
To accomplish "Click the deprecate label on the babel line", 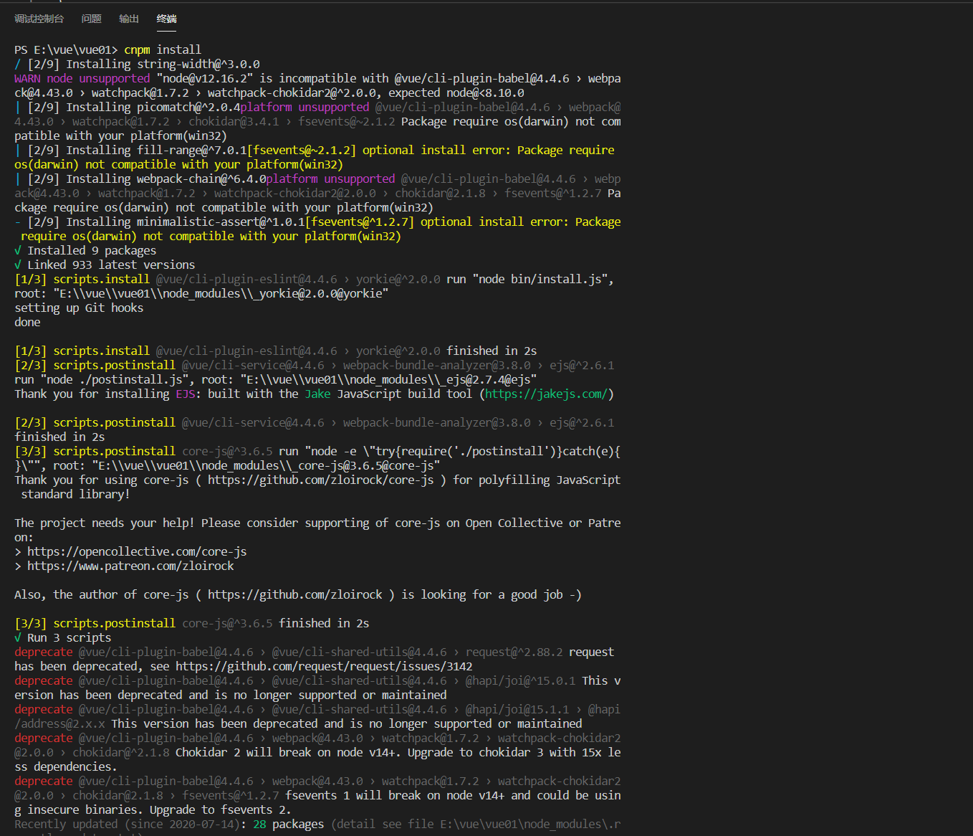I will click(x=43, y=652).
